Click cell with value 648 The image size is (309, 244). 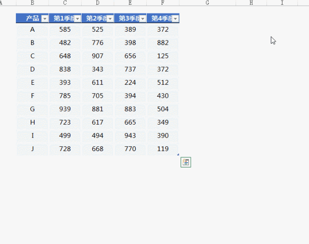tap(65, 56)
